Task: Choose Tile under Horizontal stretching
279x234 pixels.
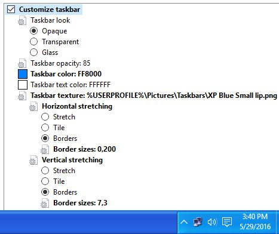Action: click(45, 128)
